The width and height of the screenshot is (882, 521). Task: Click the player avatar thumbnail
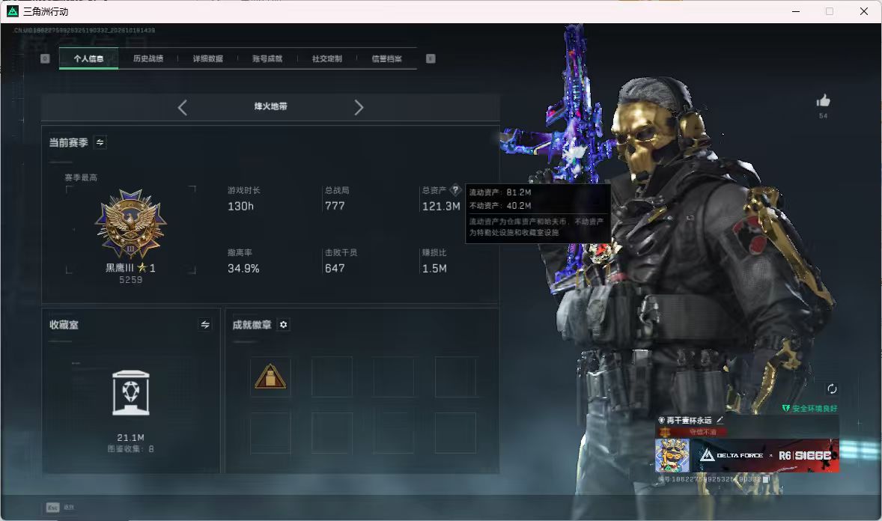point(672,455)
